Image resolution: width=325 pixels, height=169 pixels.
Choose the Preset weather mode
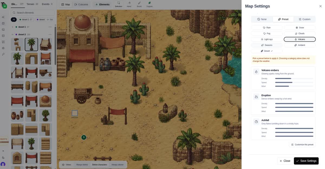pos(283,19)
